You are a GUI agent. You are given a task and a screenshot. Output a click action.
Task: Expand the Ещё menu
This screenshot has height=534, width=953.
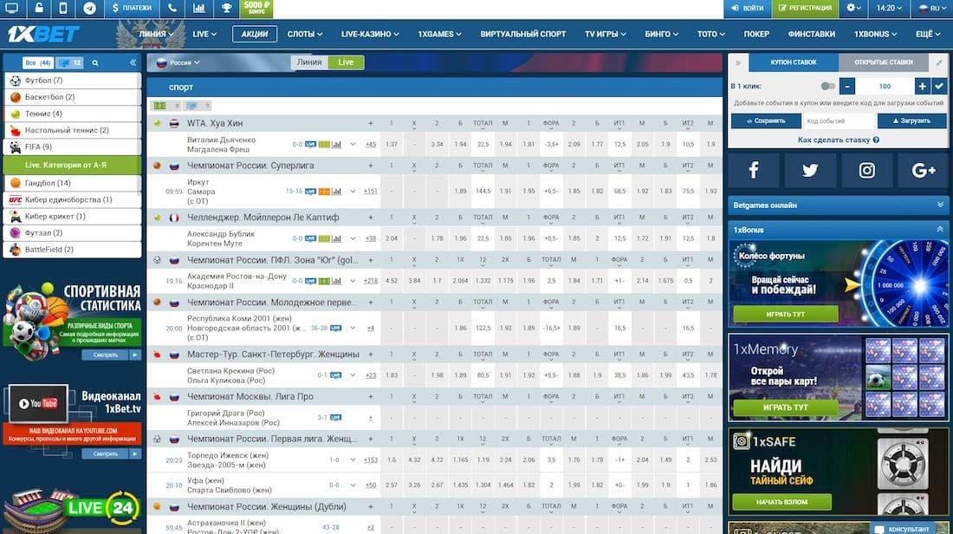[928, 34]
